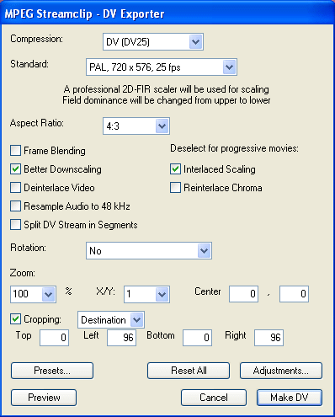Viewport: 335px width, 417px height.
Task: Click the 'MPEG Streamclip - DV Exporter' title bar
Action: pyautogui.click(x=167, y=13)
